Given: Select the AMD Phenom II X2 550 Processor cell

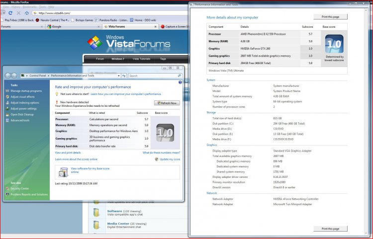Looking at the screenshot, I should tap(270, 34).
